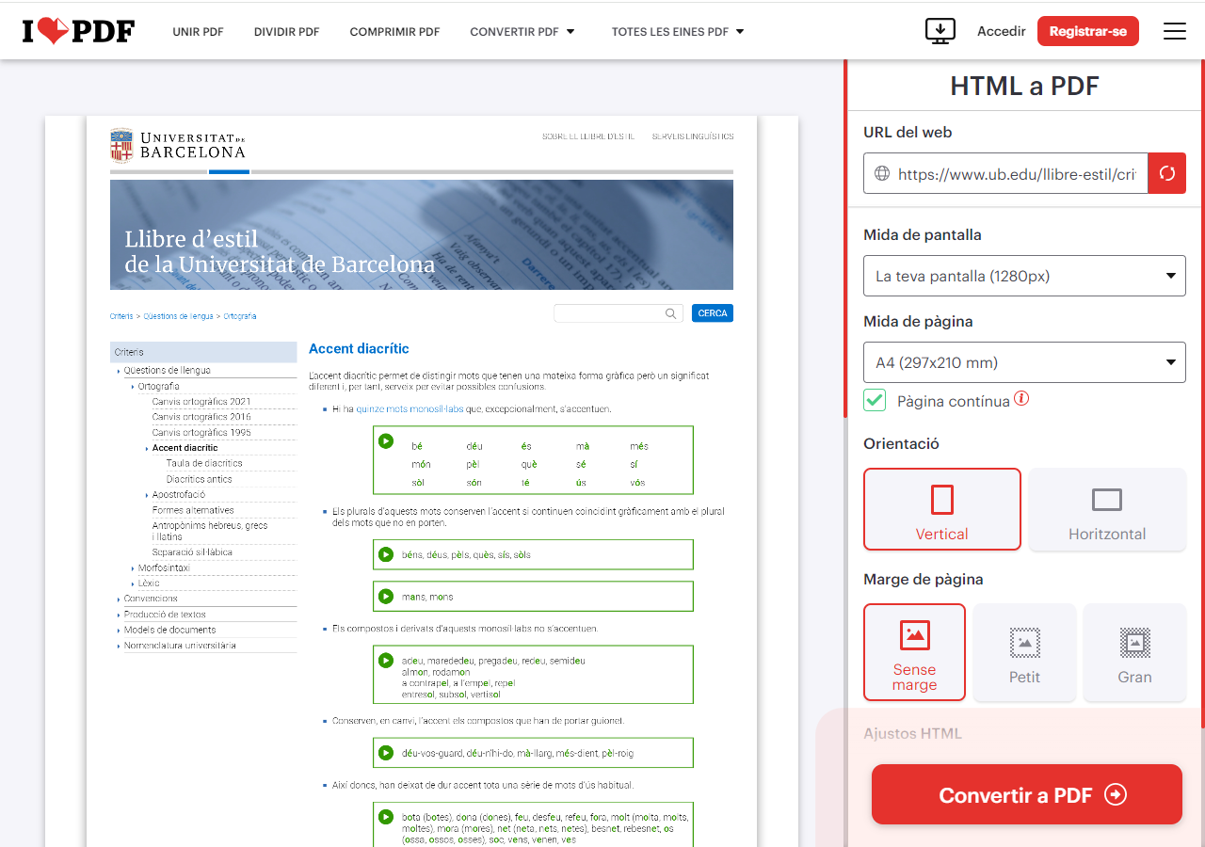Open the desktop app download icon
This screenshot has height=847, width=1205.
pos(940,31)
